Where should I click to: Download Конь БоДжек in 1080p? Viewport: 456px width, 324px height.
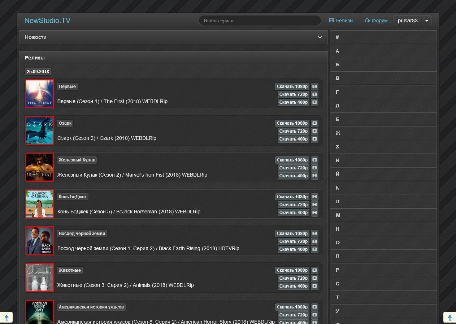(x=292, y=197)
